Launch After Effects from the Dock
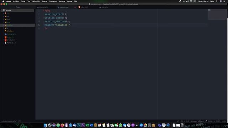228x128 pixels. [83, 125]
